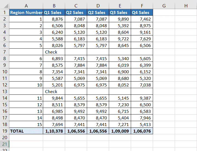Click the Select All corner triangle
The width and height of the screenshot is (197, 151).
6,6
